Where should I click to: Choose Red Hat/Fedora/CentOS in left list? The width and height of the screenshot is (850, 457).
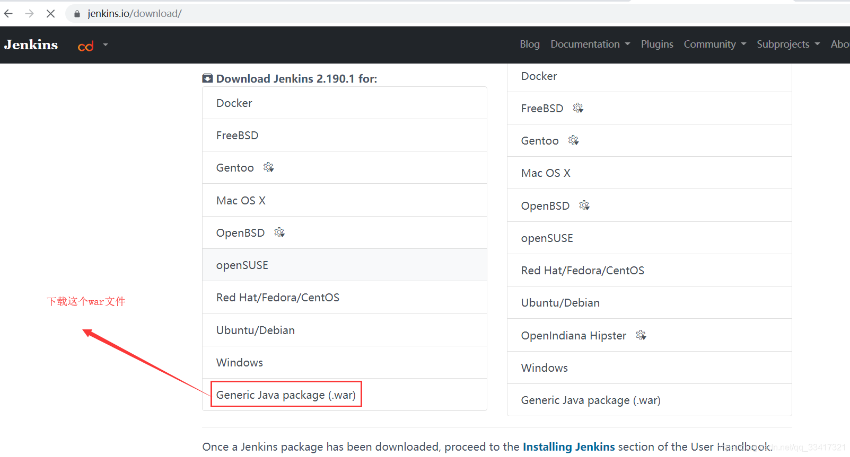[x=345, y=298]
